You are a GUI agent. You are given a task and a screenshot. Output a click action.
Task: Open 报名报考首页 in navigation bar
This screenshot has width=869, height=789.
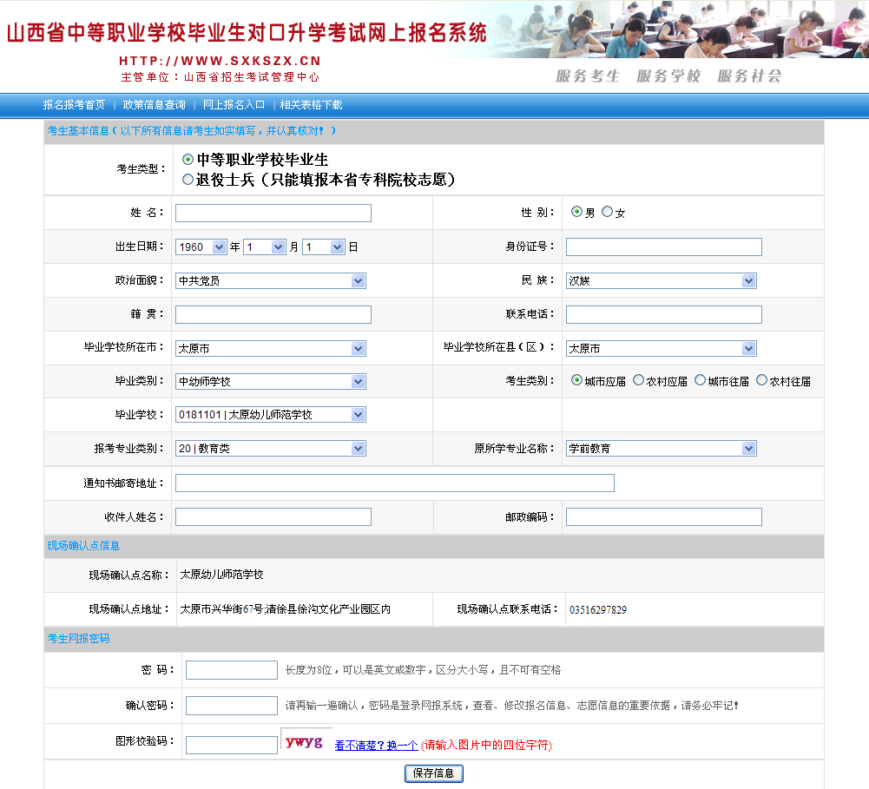74,105
